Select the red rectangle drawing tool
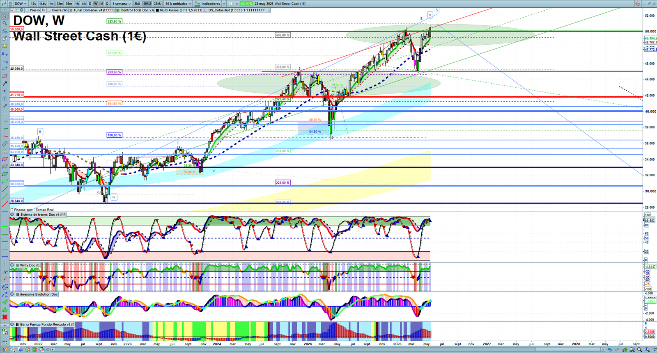Viewport: 657px width, 353px height. tap(5, 76)
